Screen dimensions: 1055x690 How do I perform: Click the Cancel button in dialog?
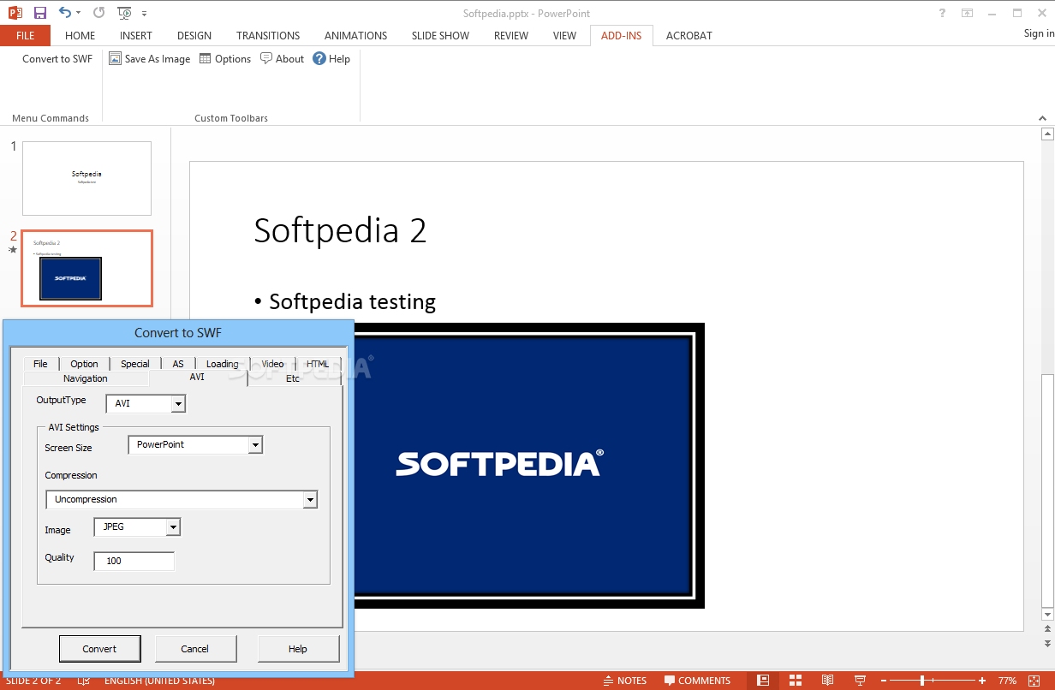pos(195,649)
